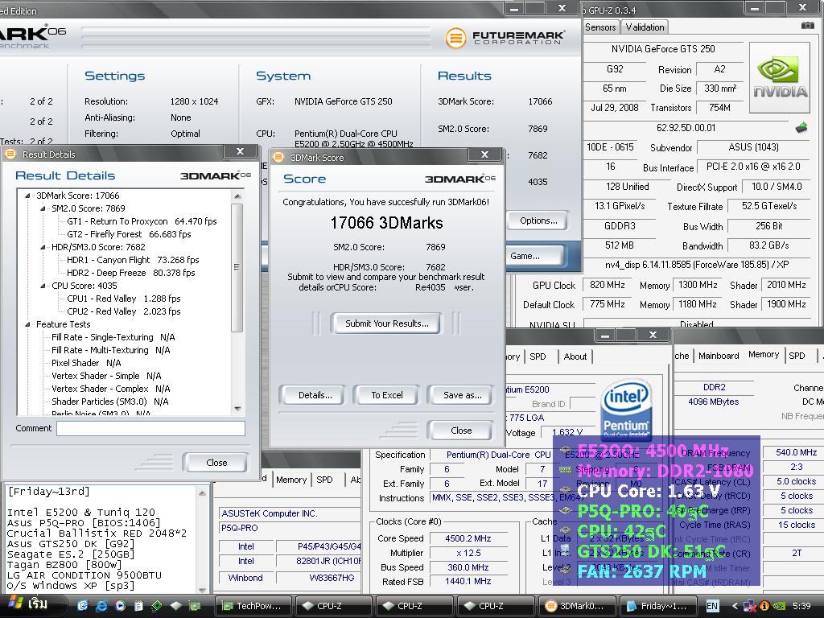Click the BIOS save chip icon in GPU-Z

tap(801, 127)
